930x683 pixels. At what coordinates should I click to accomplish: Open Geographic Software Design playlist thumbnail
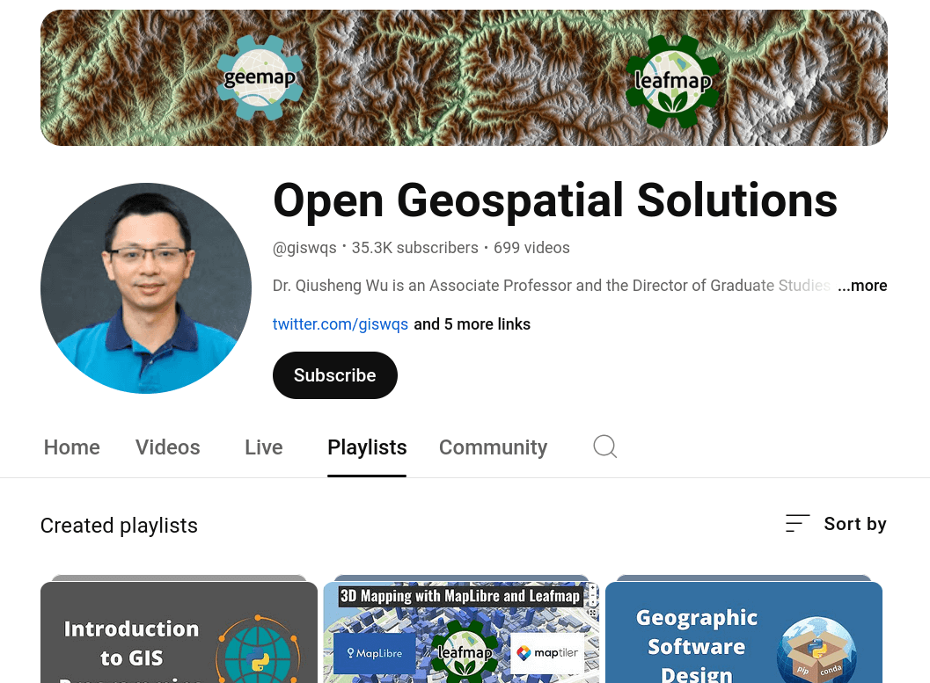[743, 632]
